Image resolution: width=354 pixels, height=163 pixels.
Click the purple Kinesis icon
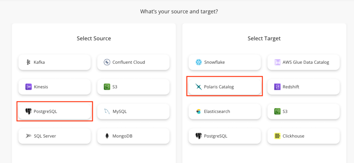[28, 87]
